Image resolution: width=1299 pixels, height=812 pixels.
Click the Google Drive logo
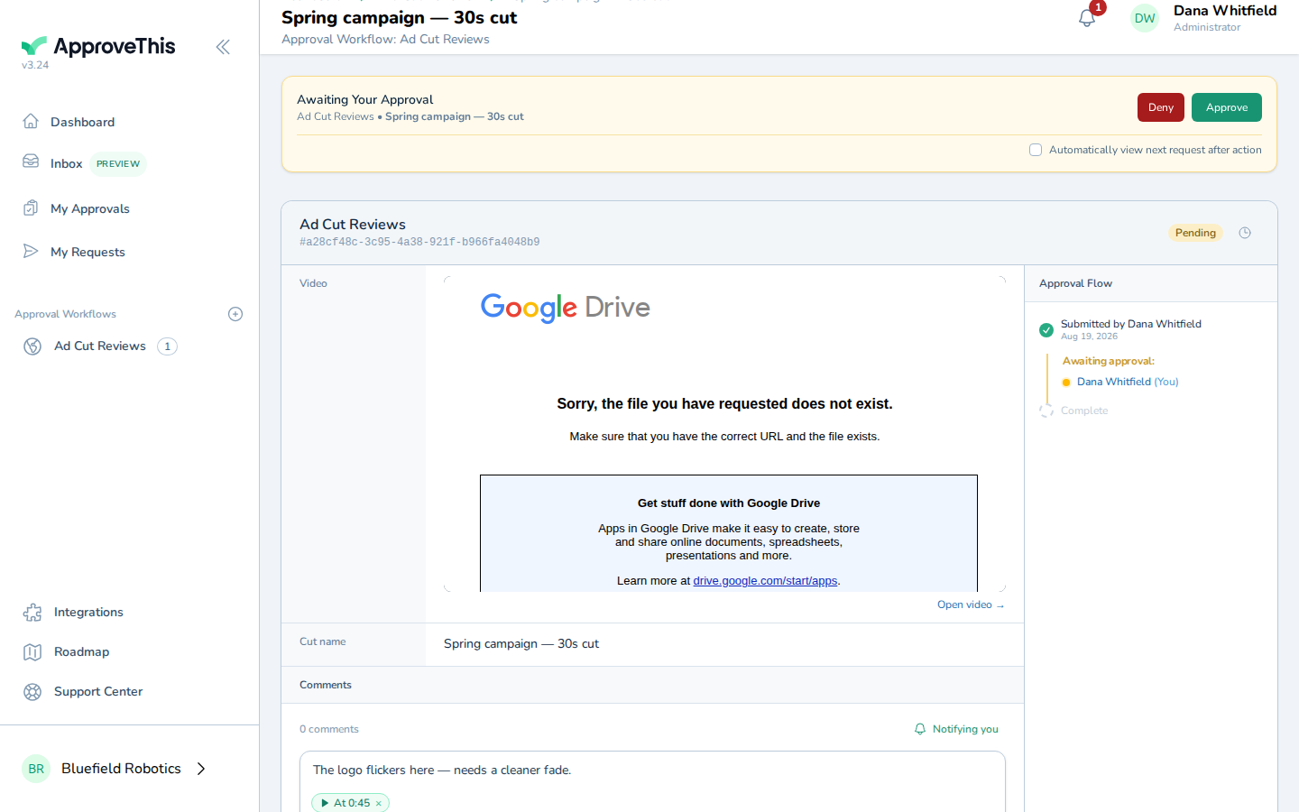(566, 308)
